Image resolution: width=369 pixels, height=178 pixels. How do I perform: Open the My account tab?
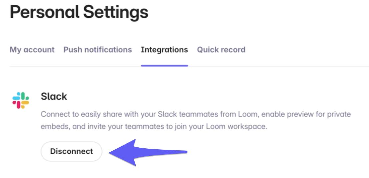click(x=32, y=50)
